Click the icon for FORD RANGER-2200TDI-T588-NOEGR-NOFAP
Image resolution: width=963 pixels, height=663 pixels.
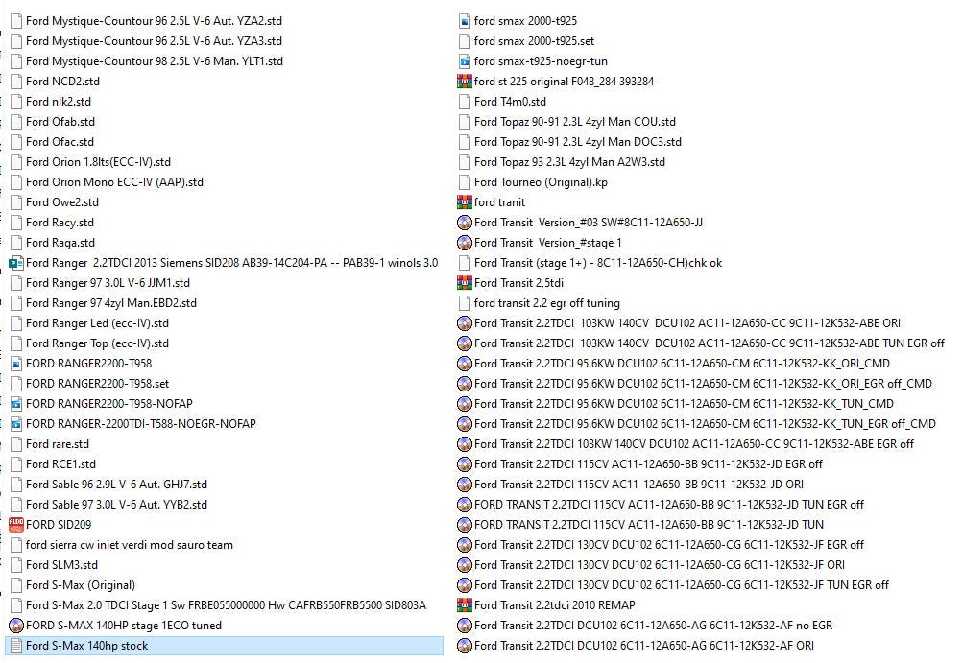click(15, 424)
